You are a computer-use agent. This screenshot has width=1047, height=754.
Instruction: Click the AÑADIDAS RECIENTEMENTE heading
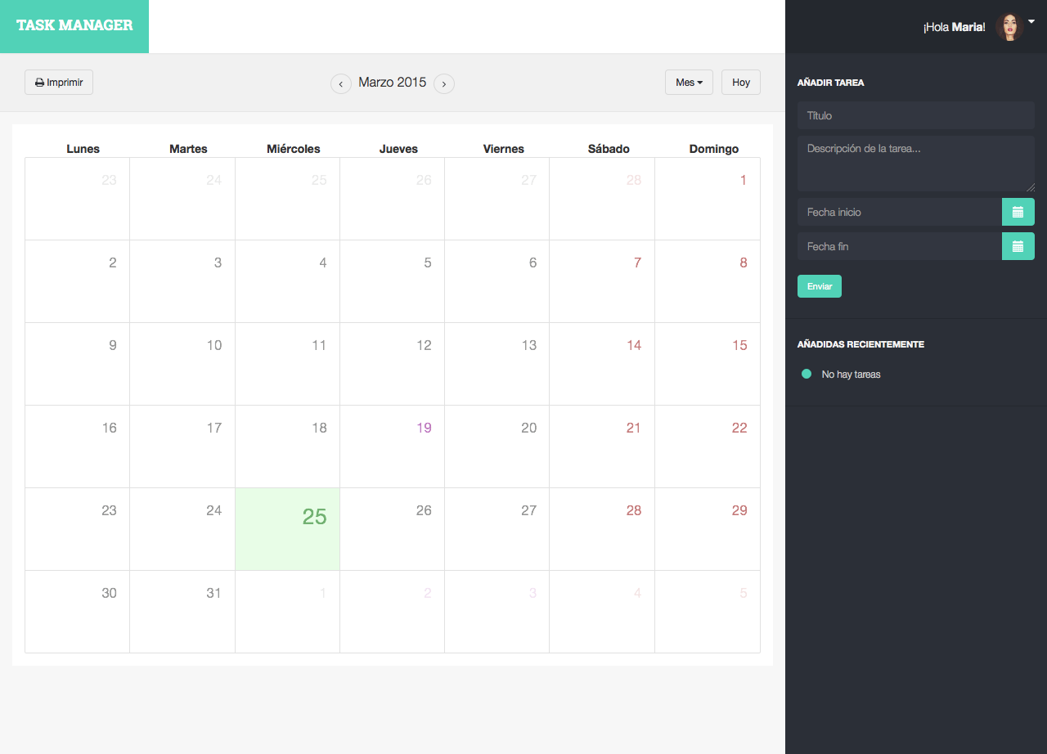[x=861, y=344]
